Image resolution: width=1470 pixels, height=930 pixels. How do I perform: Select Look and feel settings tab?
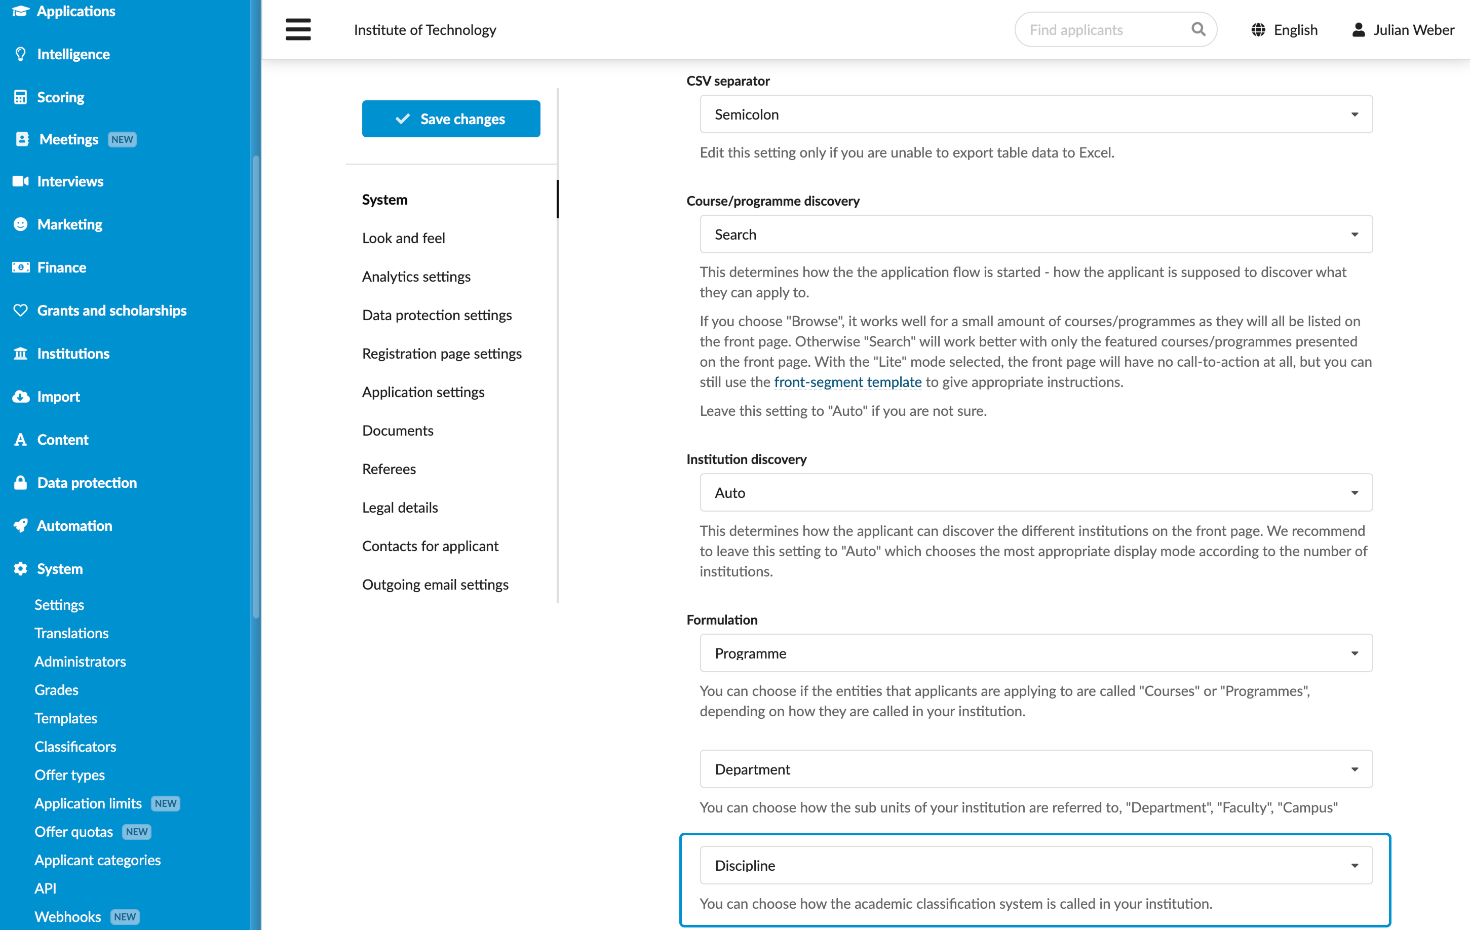404,238
